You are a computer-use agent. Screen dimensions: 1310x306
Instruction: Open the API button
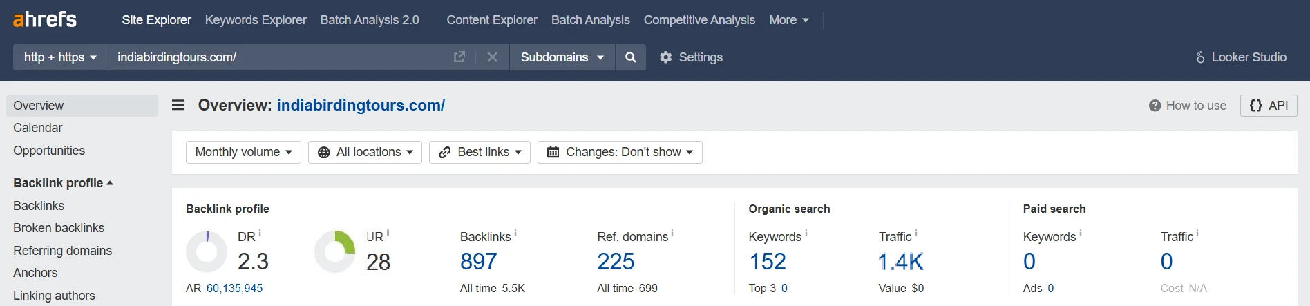tap(1269, 106)
